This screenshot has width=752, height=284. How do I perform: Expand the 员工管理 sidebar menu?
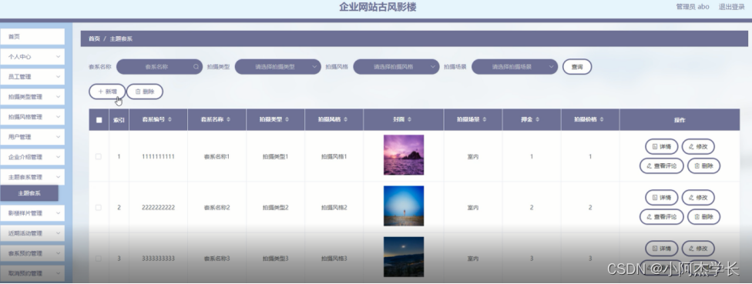(32, 77)
